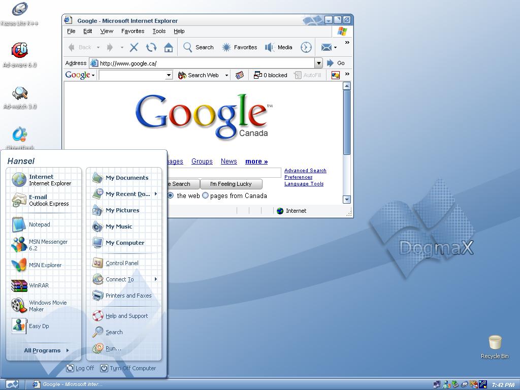Open the Media pane in IE toolbar
The image size is (520, 390).
(279, 47)
